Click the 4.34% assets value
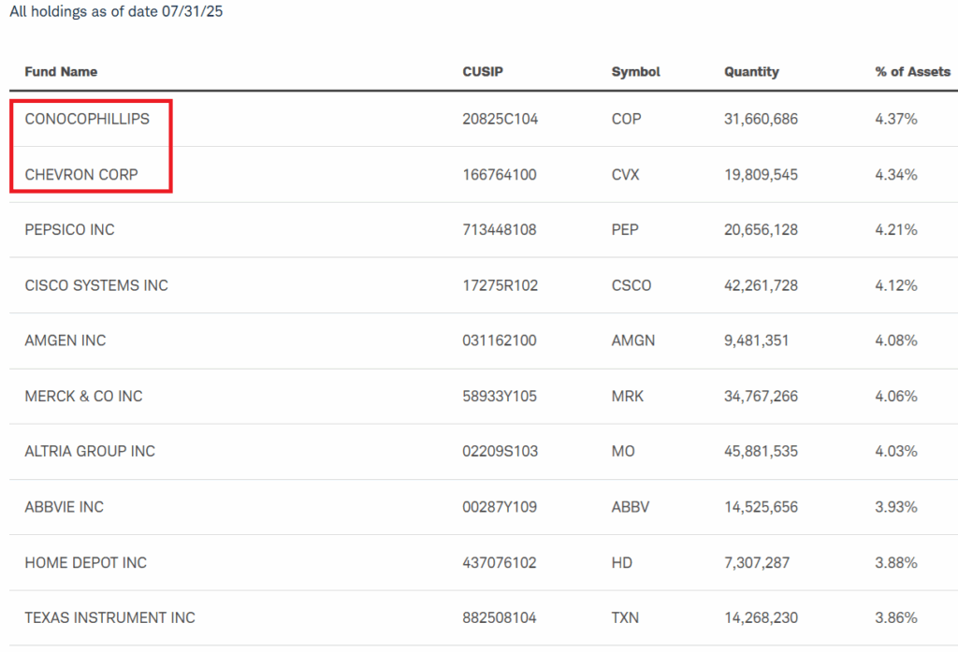The image size is (958, 652). coord(896,175)
